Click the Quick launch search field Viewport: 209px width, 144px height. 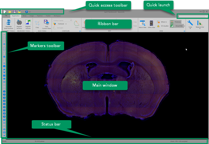(192, 16)
